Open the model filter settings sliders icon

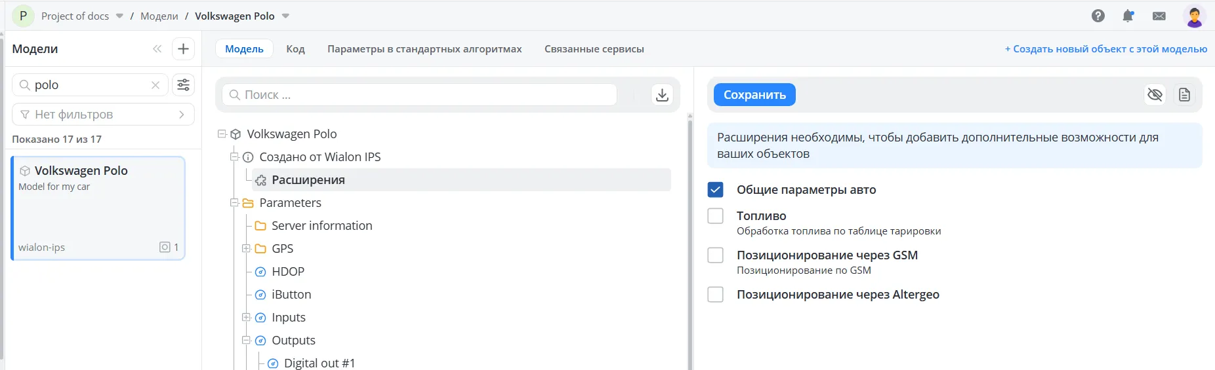pos(183,85)
